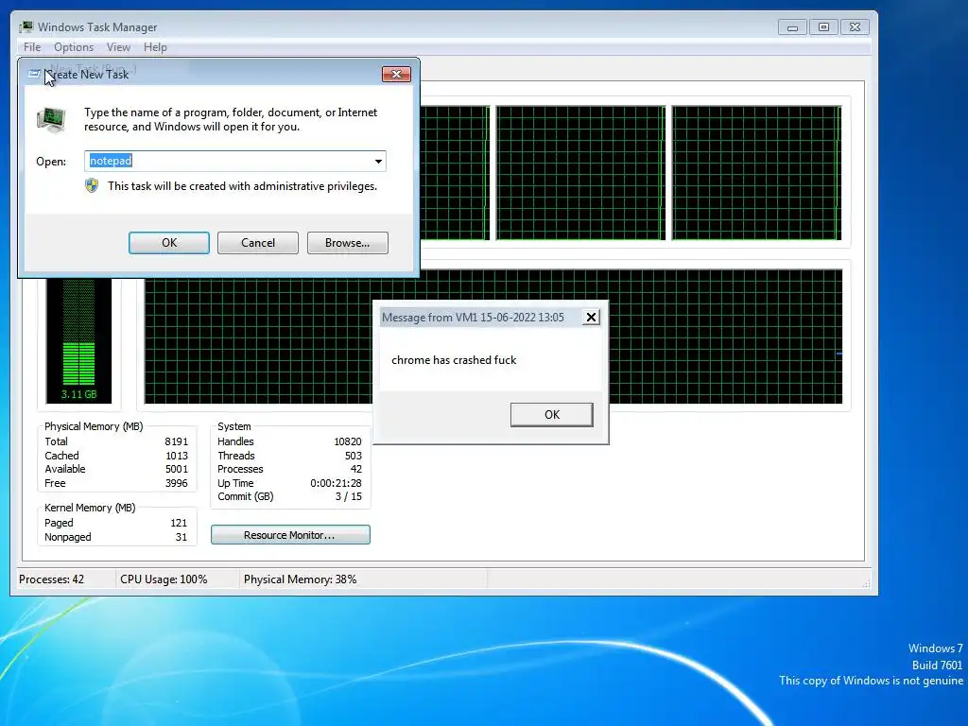Click 'Physical Memory: 38%' in status bar

coord(300,579)
